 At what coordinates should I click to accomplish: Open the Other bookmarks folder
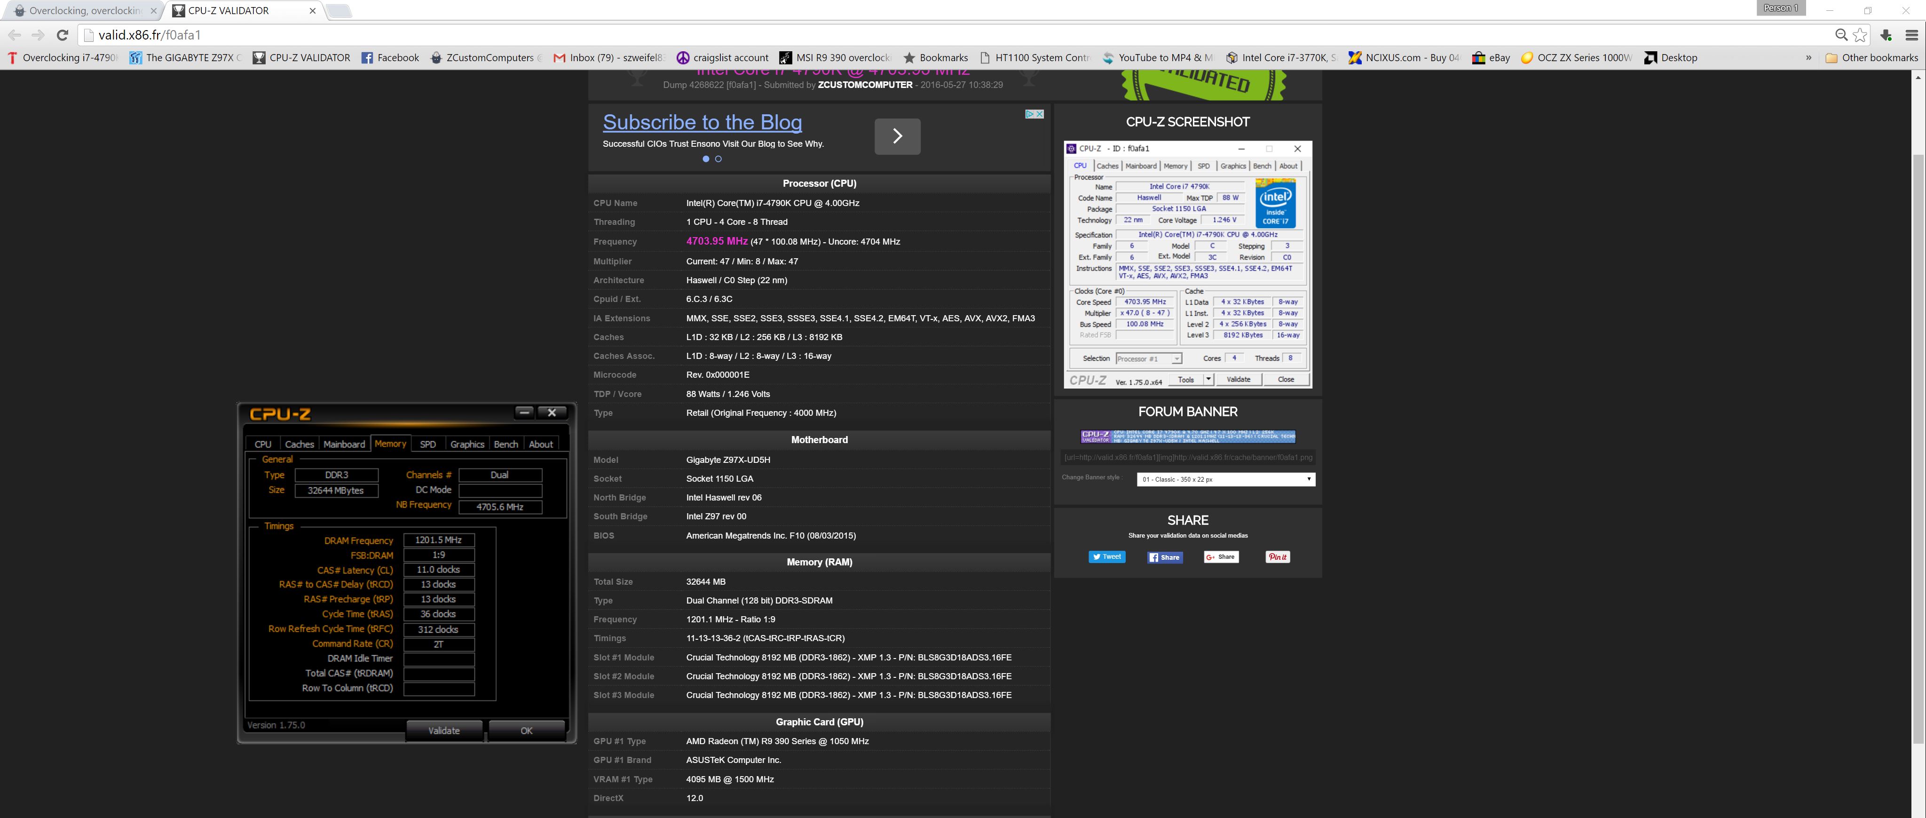(1871, 57)
